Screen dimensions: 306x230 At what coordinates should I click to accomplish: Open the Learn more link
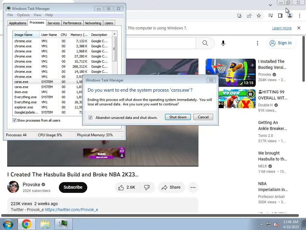(x=282, y=28)
